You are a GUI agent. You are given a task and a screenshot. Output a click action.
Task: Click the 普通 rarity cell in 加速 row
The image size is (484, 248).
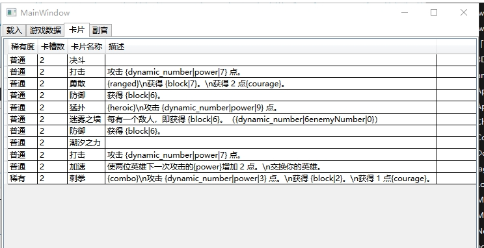pyautogui.click(x=23, y=167)
